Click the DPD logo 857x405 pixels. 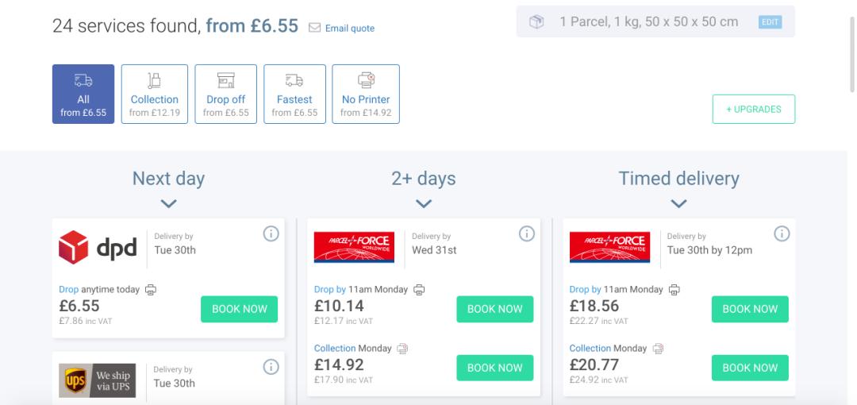(98, 247)
